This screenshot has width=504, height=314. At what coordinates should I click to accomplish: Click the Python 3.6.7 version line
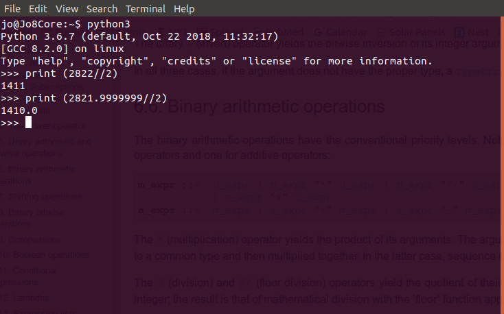139,36
